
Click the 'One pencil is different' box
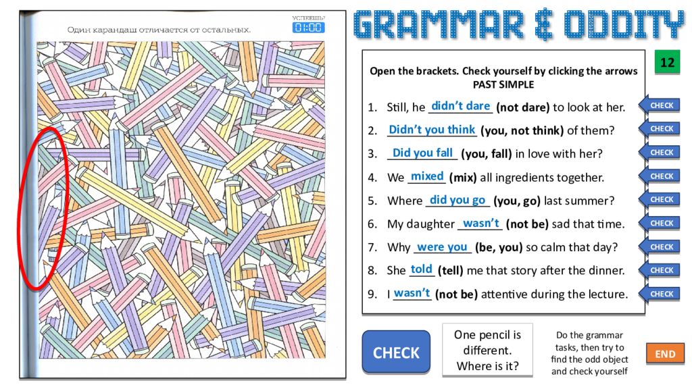click(487, 351)
